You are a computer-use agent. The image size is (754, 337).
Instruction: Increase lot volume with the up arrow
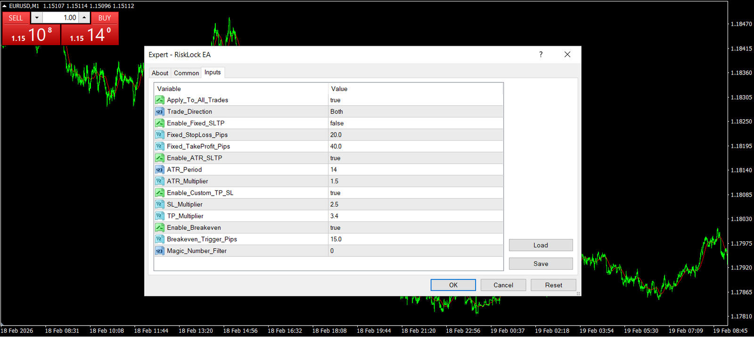84,18
